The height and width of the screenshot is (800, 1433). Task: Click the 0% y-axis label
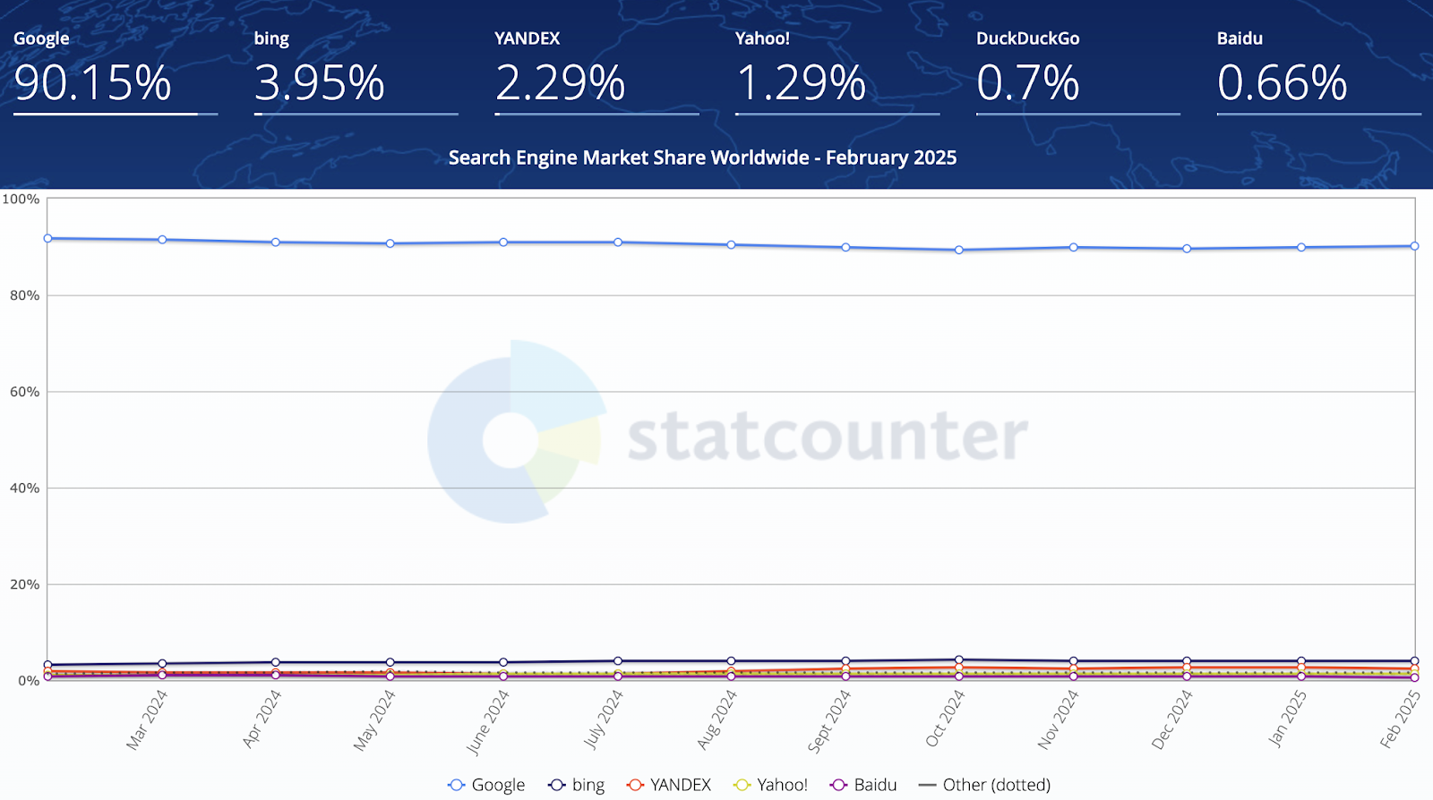pyautogui.click(x=29, y=681)
